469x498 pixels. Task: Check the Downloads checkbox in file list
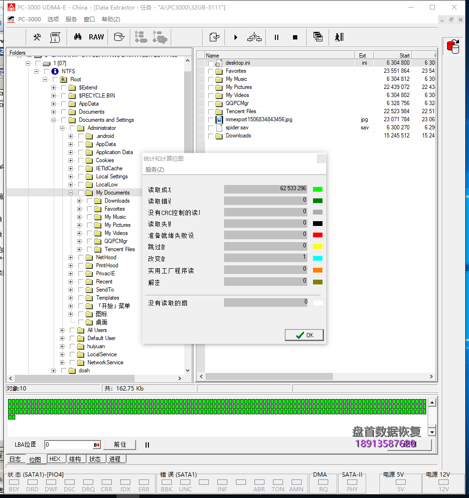[x=211, y=136]
